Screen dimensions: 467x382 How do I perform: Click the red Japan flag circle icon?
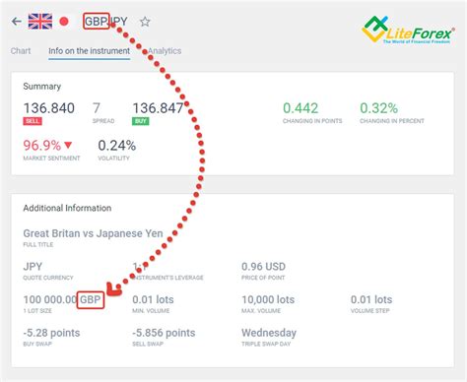64,22
